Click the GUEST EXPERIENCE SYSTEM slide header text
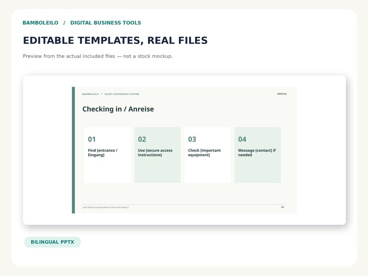 point(122,94)
